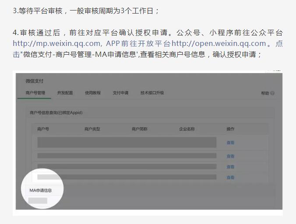Screen dimensions: 296x224
Task: Click 查看 in the second merchant row
Action: tap(230, 156)
